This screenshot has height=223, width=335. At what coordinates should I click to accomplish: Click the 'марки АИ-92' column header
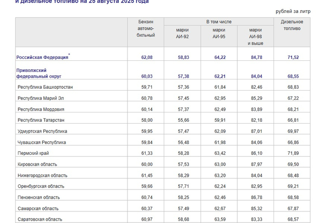(182, 33)
